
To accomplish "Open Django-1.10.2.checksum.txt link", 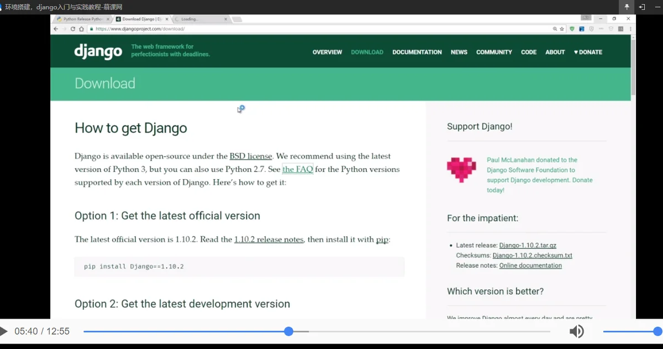I will click(532, 256).
